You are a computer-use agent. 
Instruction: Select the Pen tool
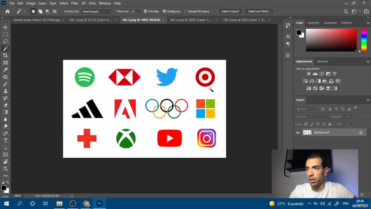point(6,134)
